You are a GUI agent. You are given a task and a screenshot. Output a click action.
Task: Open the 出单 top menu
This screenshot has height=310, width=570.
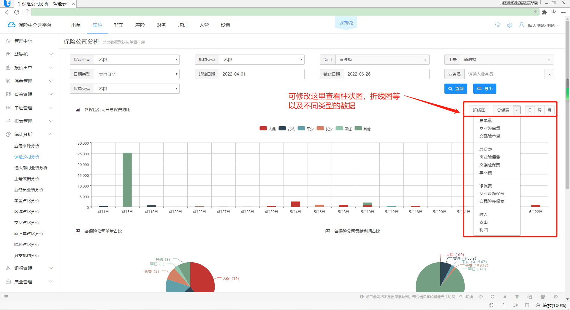(x=76, y=25)
